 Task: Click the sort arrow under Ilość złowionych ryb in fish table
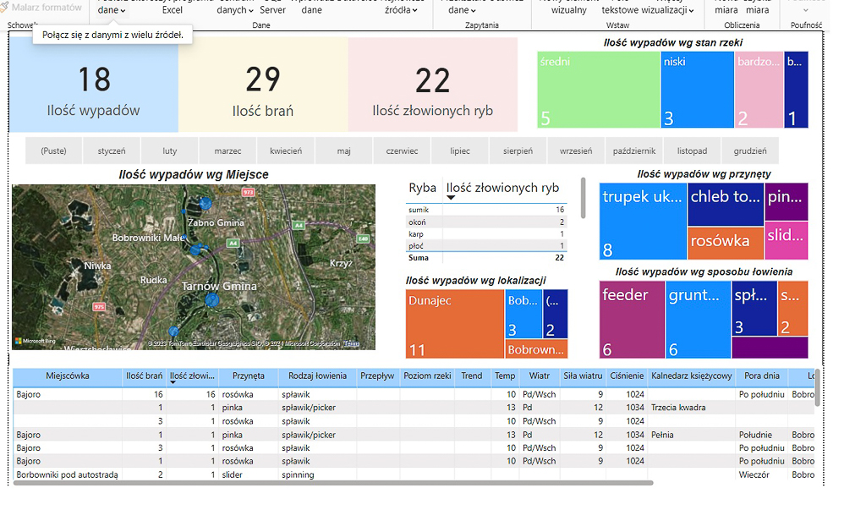pos(451,198)
